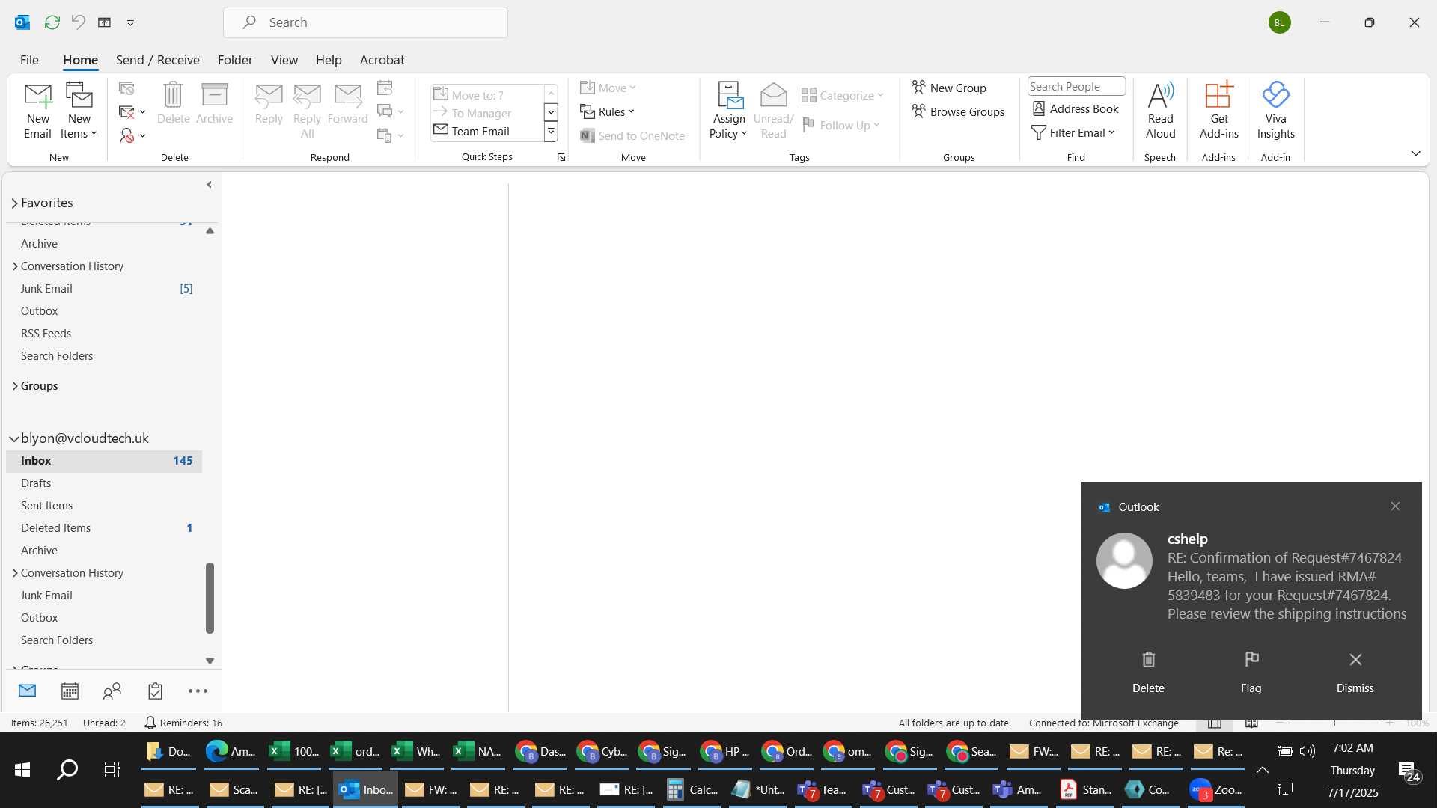This screenshot has height=808, width=1437.
Task: Open the Filter Email dropdown
Action: tap(1073, 133)
